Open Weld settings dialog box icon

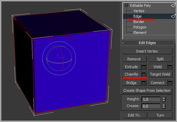170,67
